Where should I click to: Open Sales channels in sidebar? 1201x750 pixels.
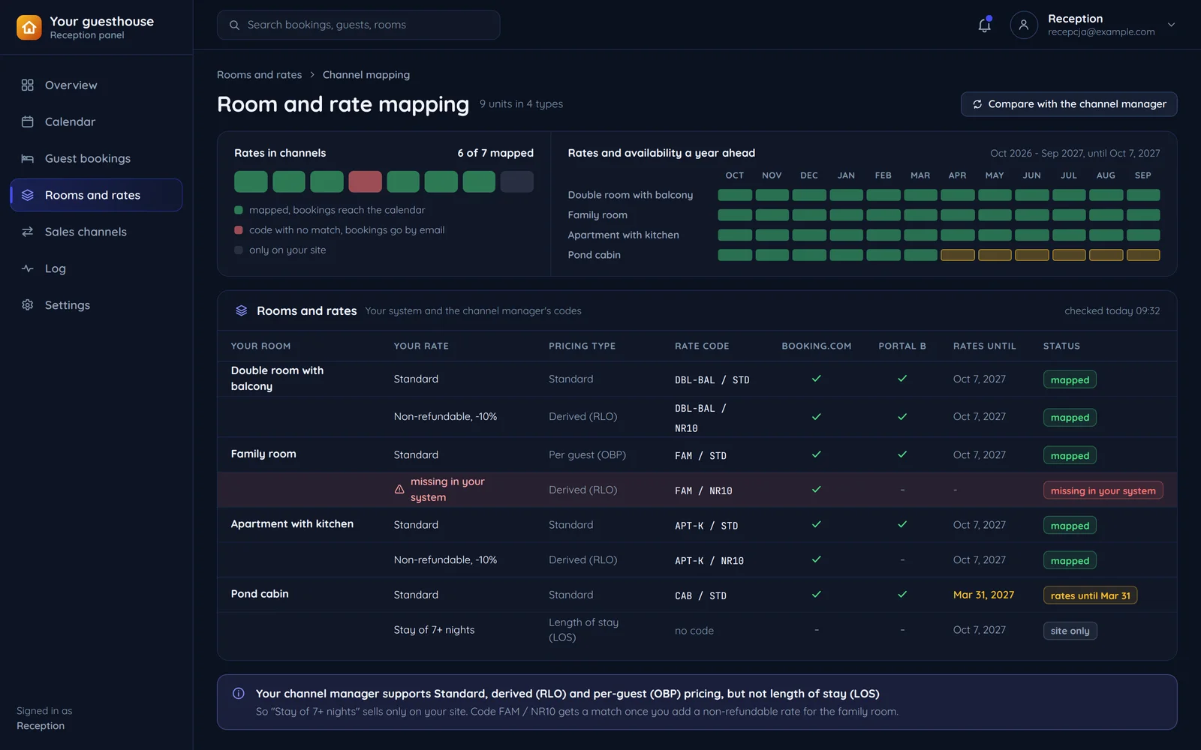click(96, 232)
